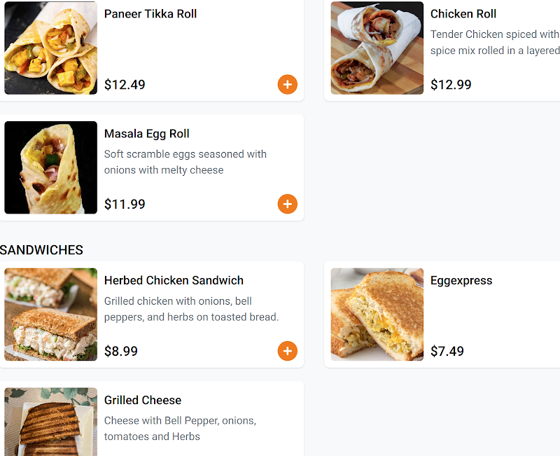
Task: Click the $7.49 Eggexpress price
Action: [447, 351]
